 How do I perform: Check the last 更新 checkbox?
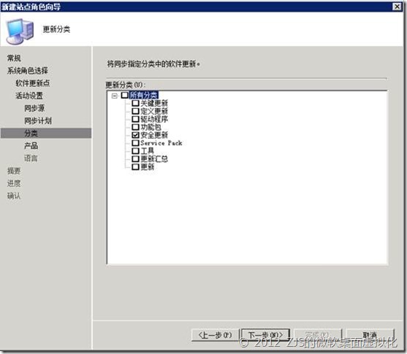click(x=135, y=167)
